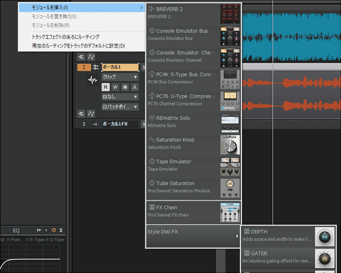
Task: Click the Tube Saturation thumbnail
Action: click(230, 188)
